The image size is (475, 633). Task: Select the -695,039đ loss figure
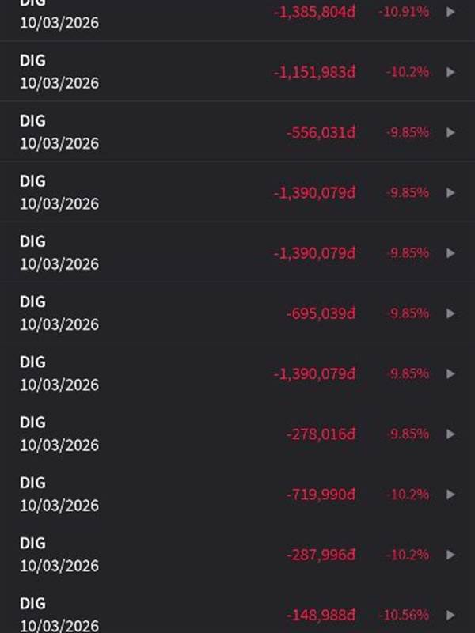click(321, 313)
